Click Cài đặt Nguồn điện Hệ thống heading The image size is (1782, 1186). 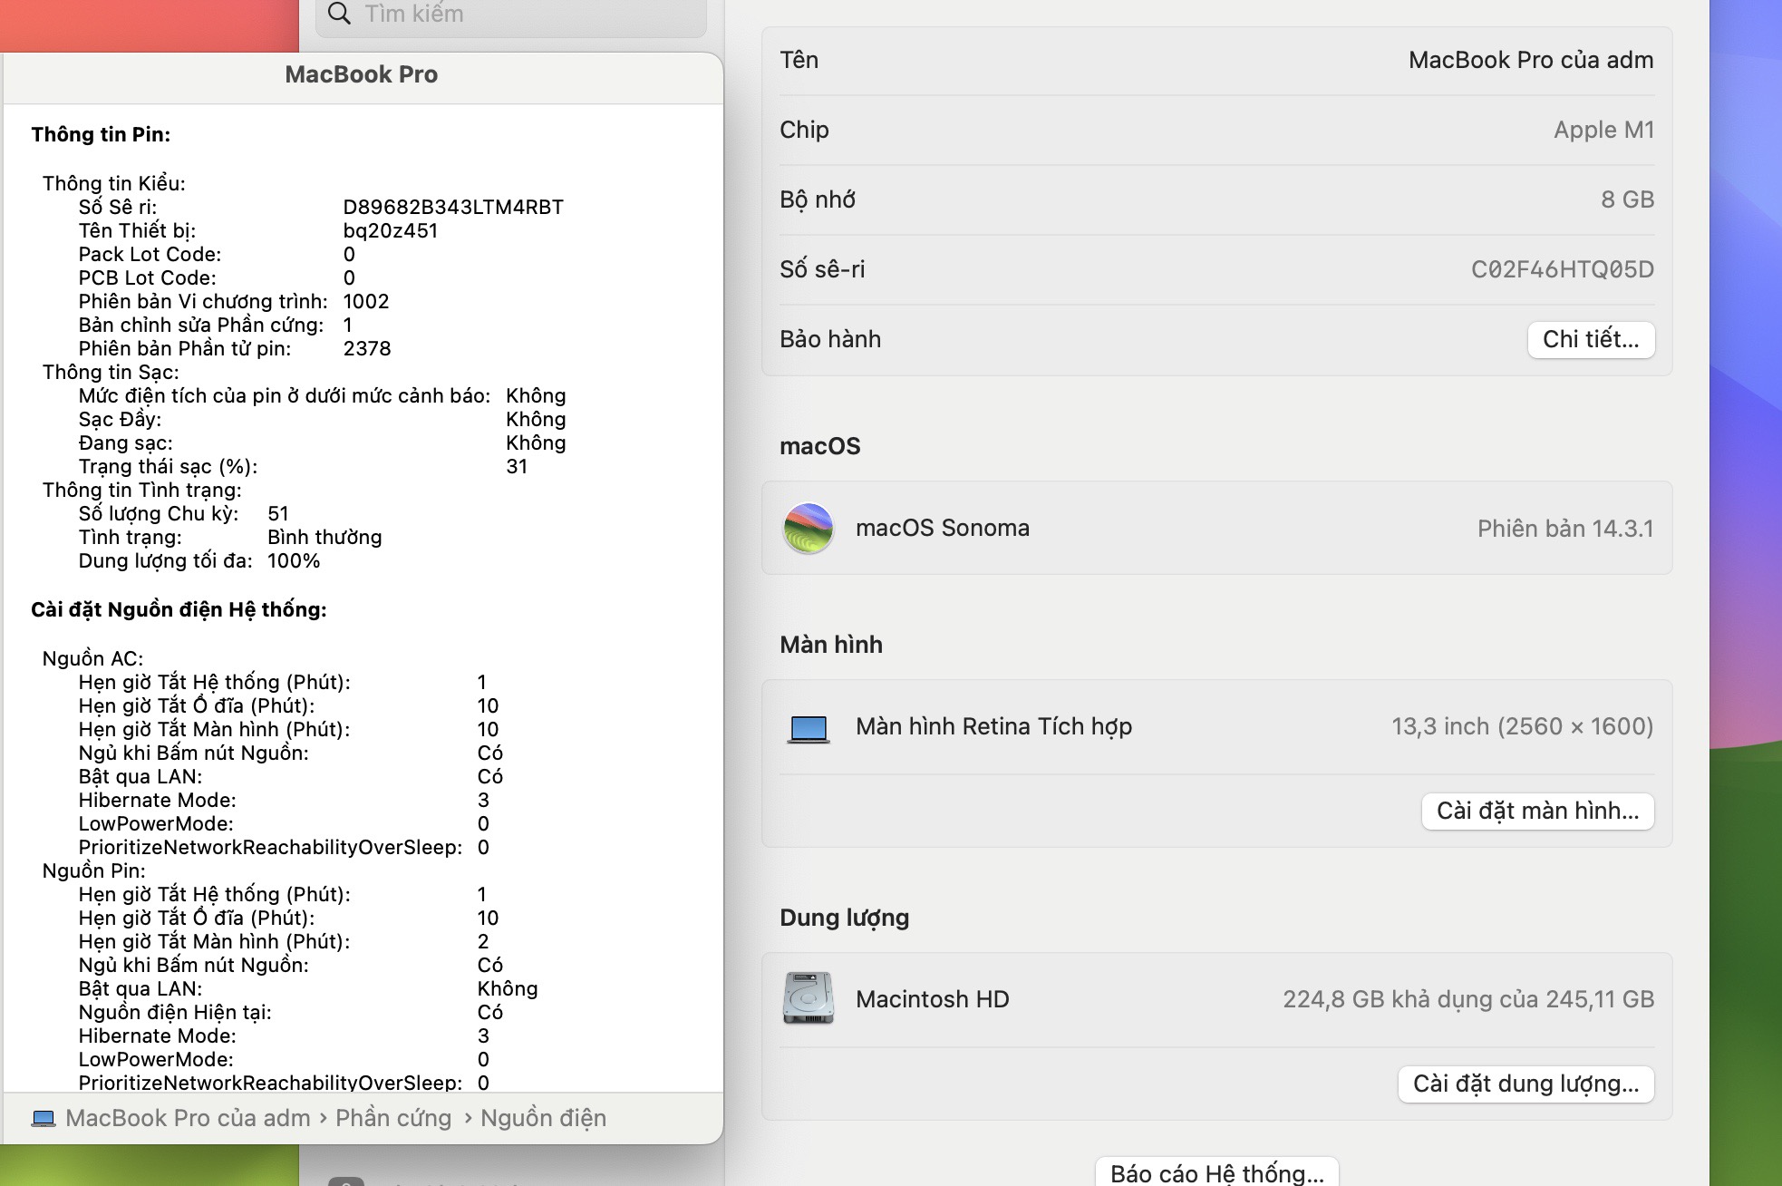click(x=179, y=609)
